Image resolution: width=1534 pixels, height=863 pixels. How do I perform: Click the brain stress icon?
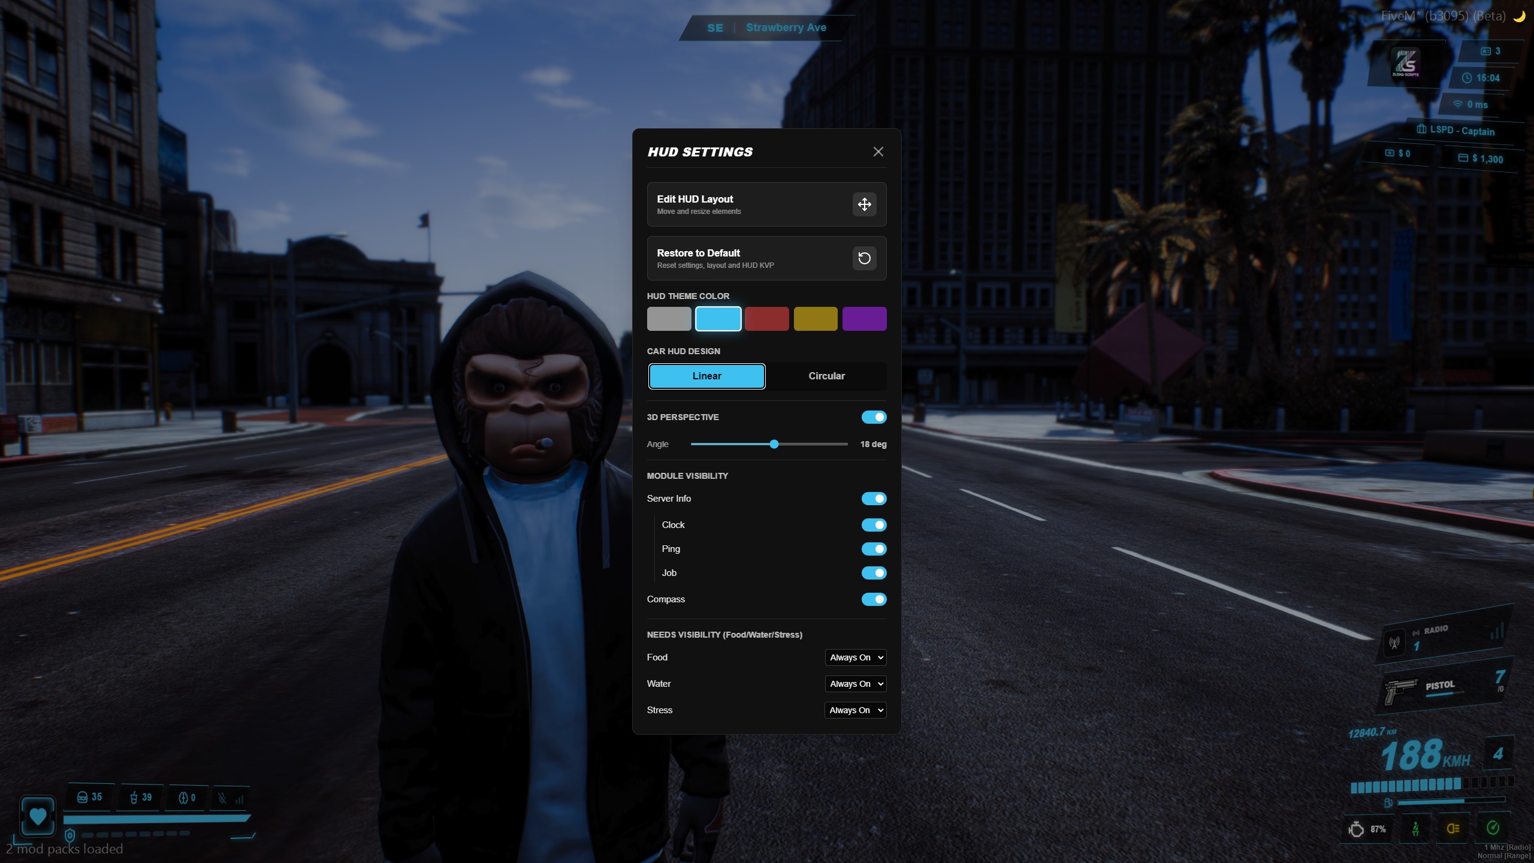(183, 798)
